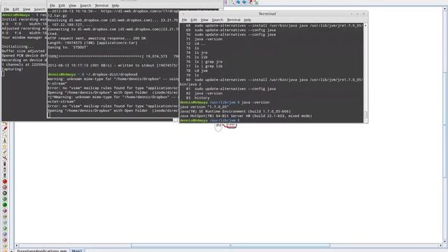
Task: Open Search menu in front Terminal window
Action: tap(217, 20)
